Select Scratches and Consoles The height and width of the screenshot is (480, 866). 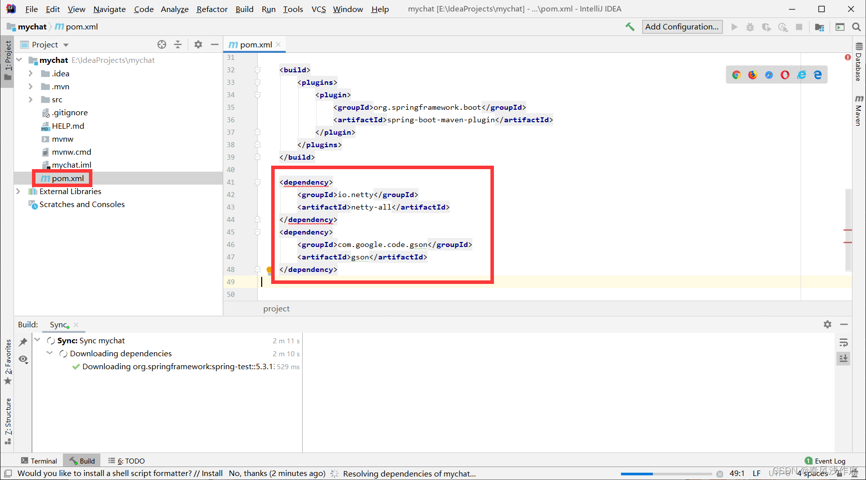pyautogui.click(x=77, y=205)
